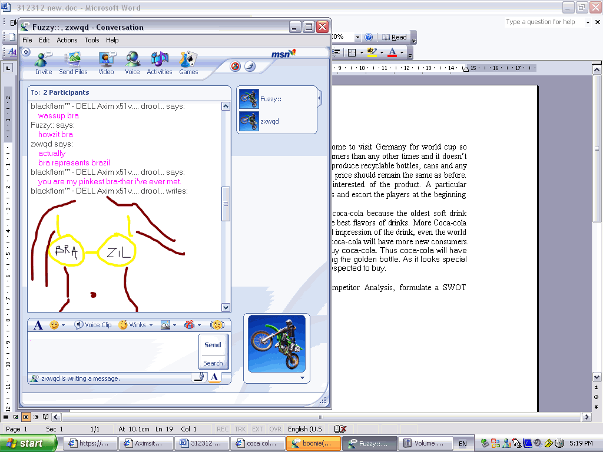Viewport: 603px width, 452px height.
Task: Click Word spelling check status icon
Action: click(x=340, y=429)
